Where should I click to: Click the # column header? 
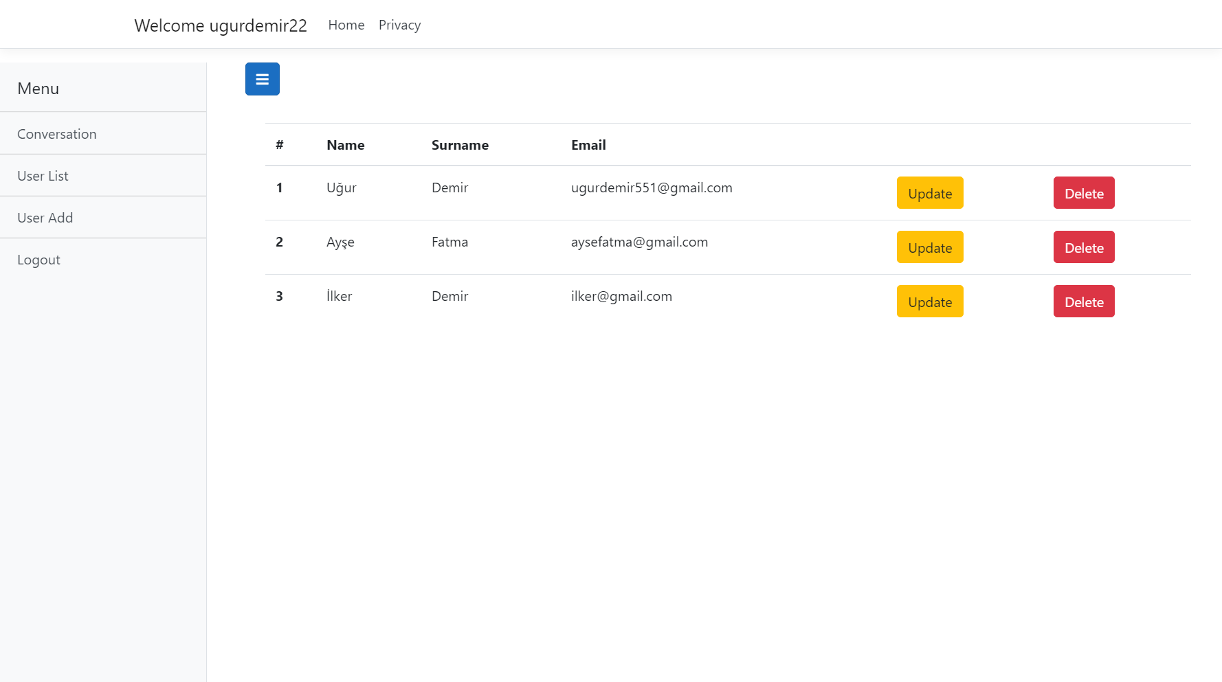click(279, 145)
